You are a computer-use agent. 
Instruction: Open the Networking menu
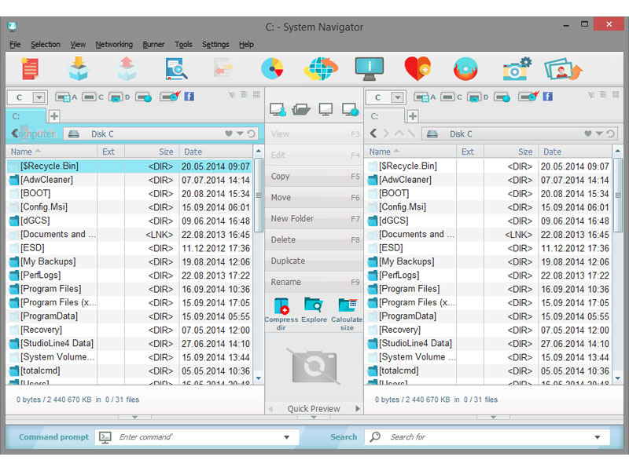click(x=114, y=45)
